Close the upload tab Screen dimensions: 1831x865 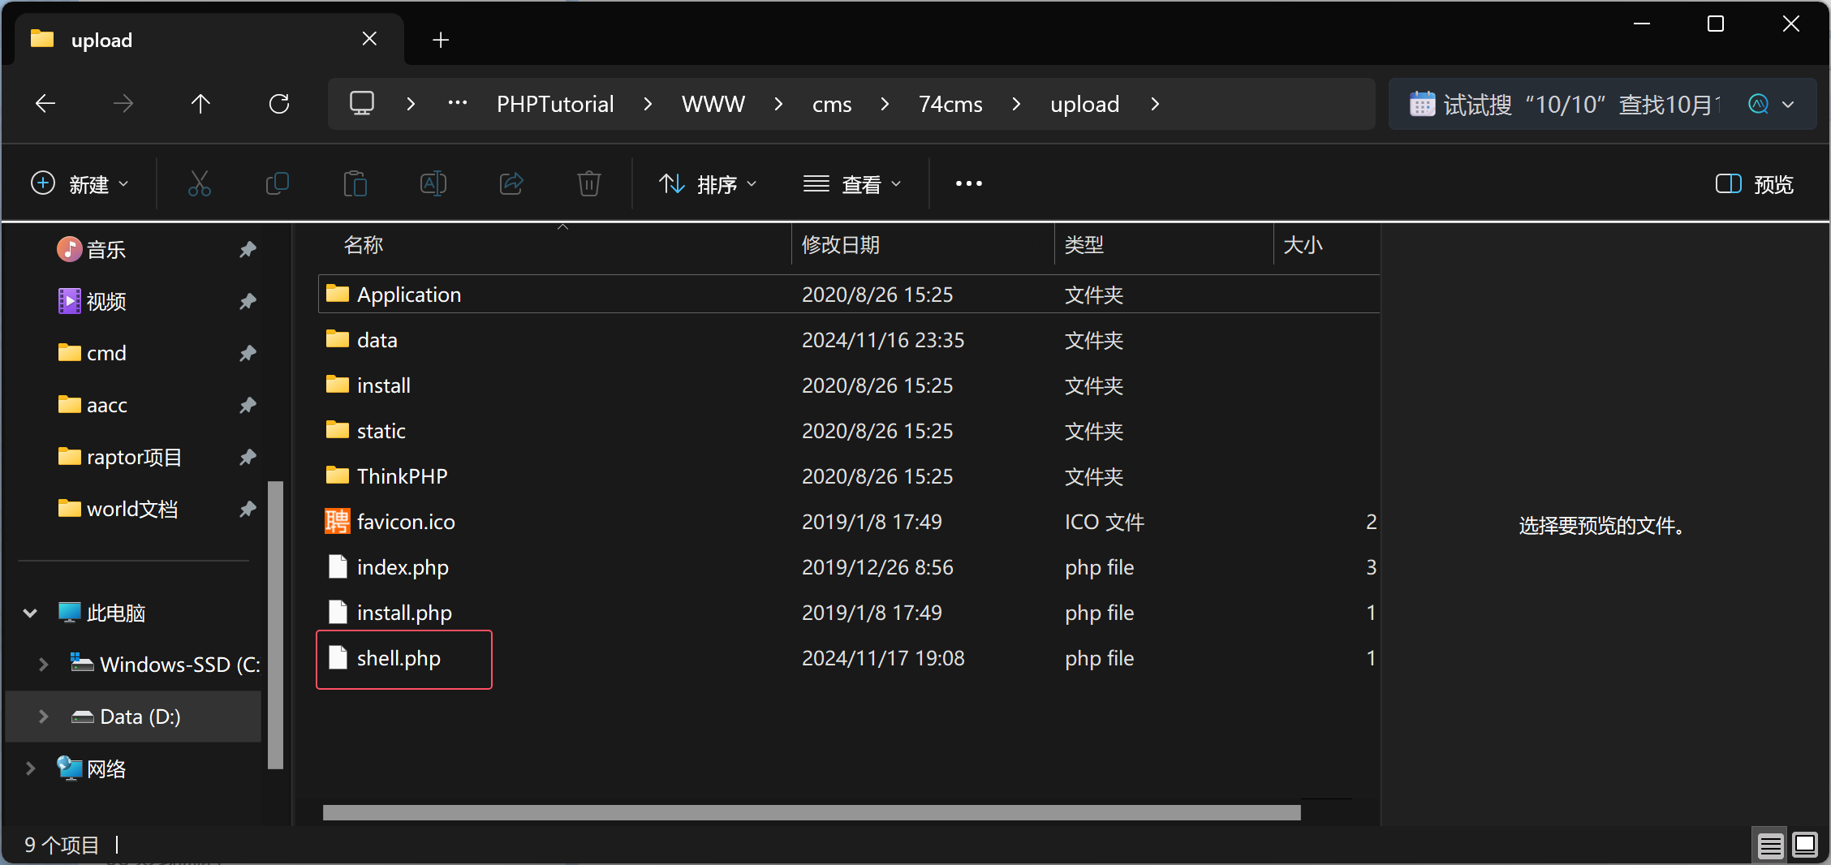pyautogui.click(x=369, y=39)
